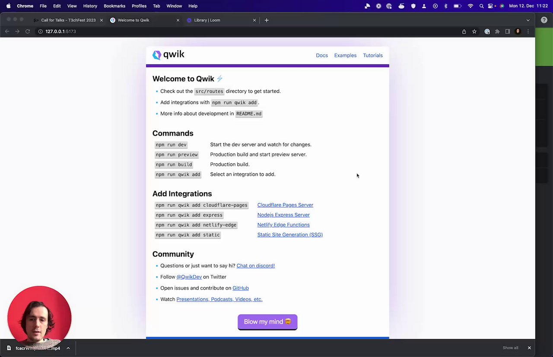
Task: Open Control Center from the menu bar
Action: 491,6
